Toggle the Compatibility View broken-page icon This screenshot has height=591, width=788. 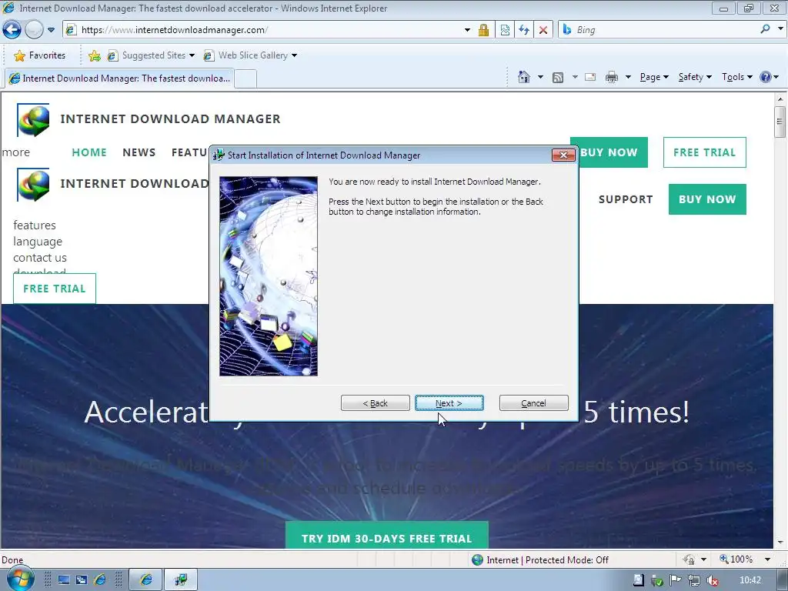(505, 30)
